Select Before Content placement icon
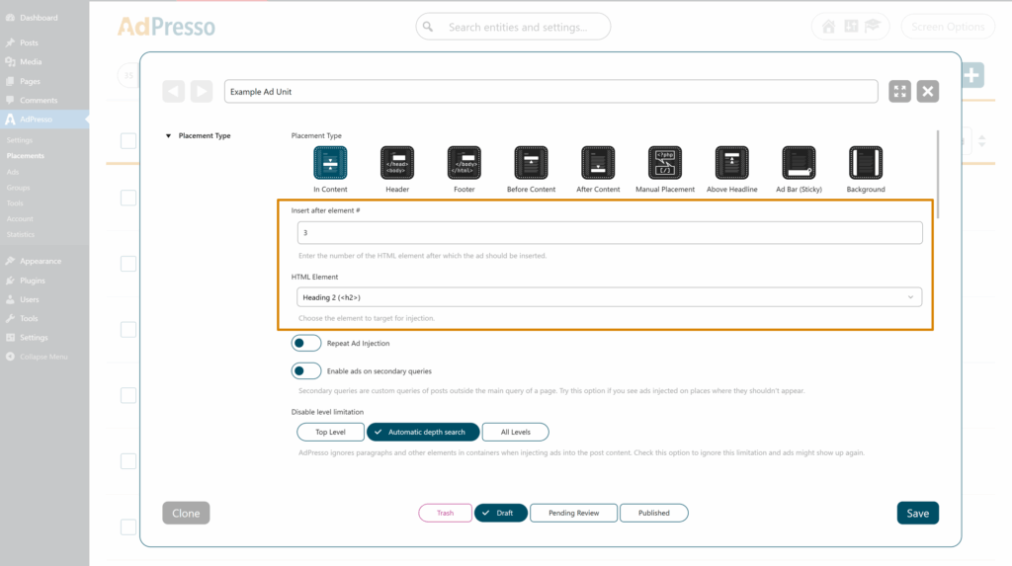This screenshot has width=1012, height=566. pyautogui.click(x=531, y=163)
